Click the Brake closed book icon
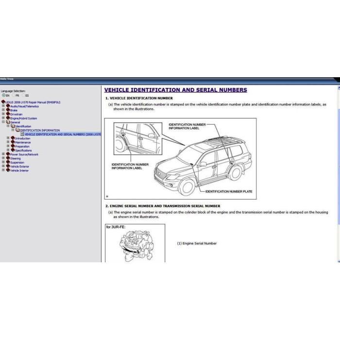The height and width of the screenshot is (340, 340). tap(8, 110)
